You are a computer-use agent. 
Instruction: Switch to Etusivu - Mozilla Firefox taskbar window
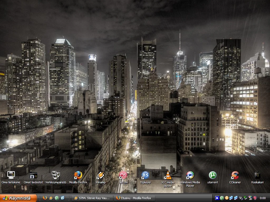134,198
